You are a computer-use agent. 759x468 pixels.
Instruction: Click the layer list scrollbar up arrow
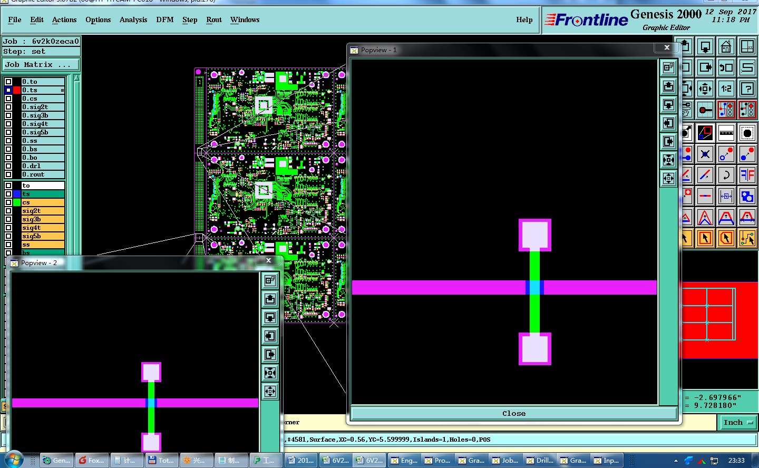pos(77,79)
